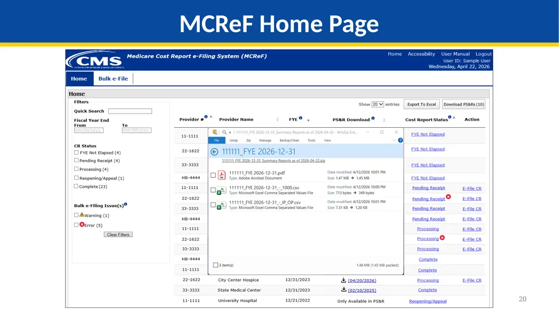Click the Excel icon of the _1000.csv file
Image resolution: width=559 pixels, height=314 pixels.
[x=222, y=190]
